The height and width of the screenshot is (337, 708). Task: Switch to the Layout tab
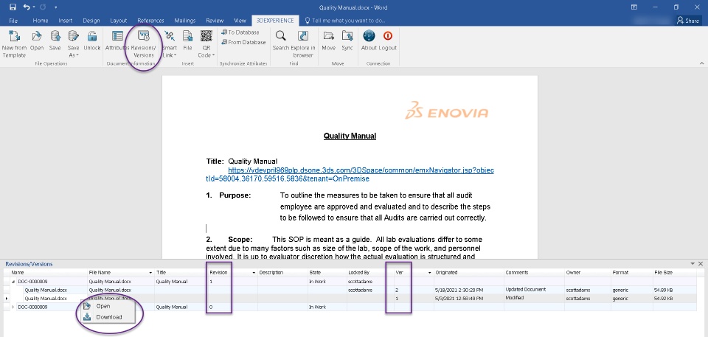(x=119, y=21)
